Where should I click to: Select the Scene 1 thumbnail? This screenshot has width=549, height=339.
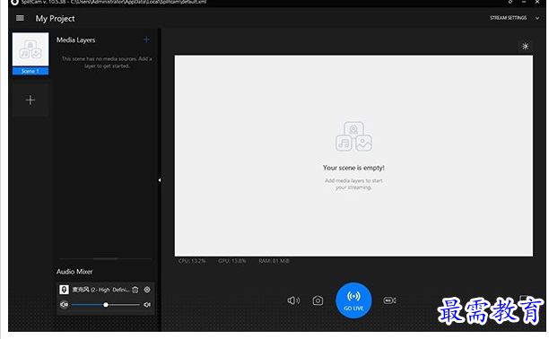pyautogui.click(x=30, y=53)
